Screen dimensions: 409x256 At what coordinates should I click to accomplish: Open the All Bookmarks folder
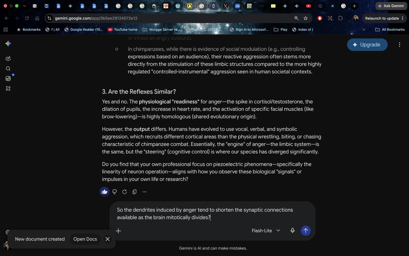[390, 30]
